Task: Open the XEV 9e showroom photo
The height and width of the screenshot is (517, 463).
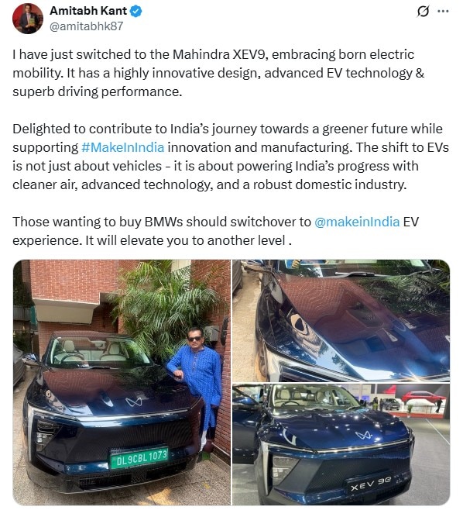Action: click(x=341, y=444)
